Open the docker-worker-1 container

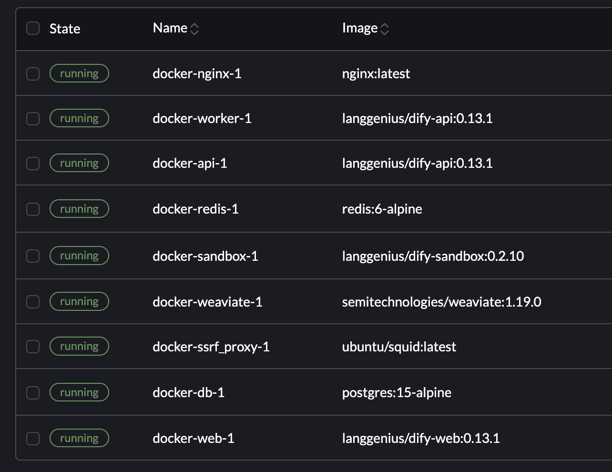202,119
